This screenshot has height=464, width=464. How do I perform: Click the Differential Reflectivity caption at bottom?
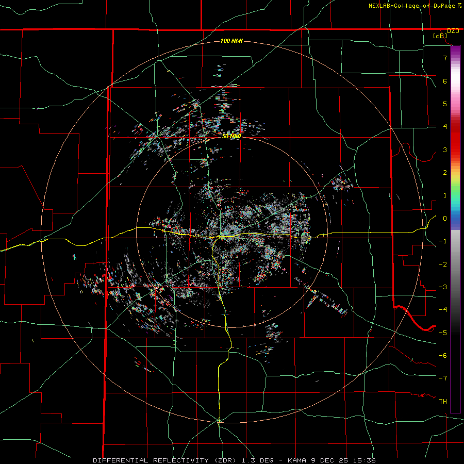[234, 460]
